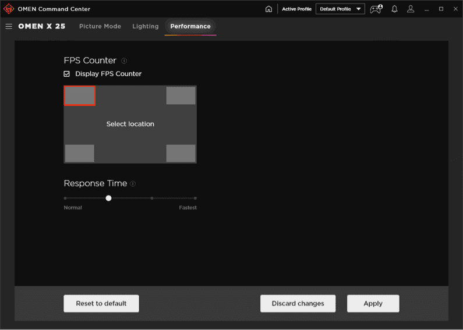Select top-left FPS counter location
The width and height of the screenshot is (463, 330).
(79, 95)
